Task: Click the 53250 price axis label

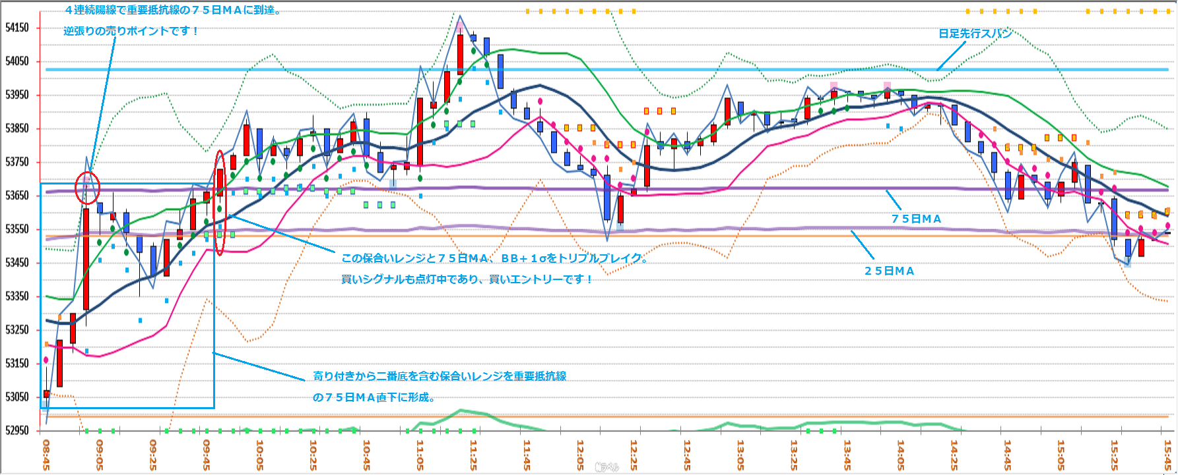Action: [17, 329]
